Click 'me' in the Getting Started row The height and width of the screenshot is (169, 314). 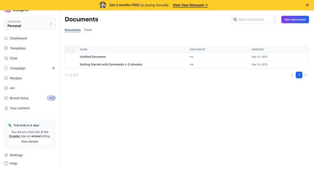click(x=192, y=64)
